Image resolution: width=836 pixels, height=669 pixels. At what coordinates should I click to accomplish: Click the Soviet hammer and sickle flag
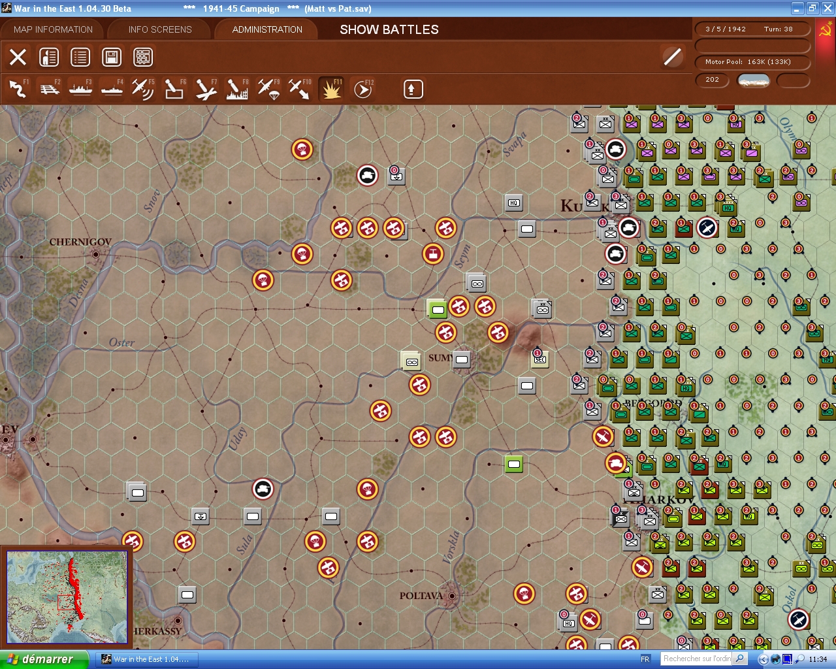tap(825, 30)
